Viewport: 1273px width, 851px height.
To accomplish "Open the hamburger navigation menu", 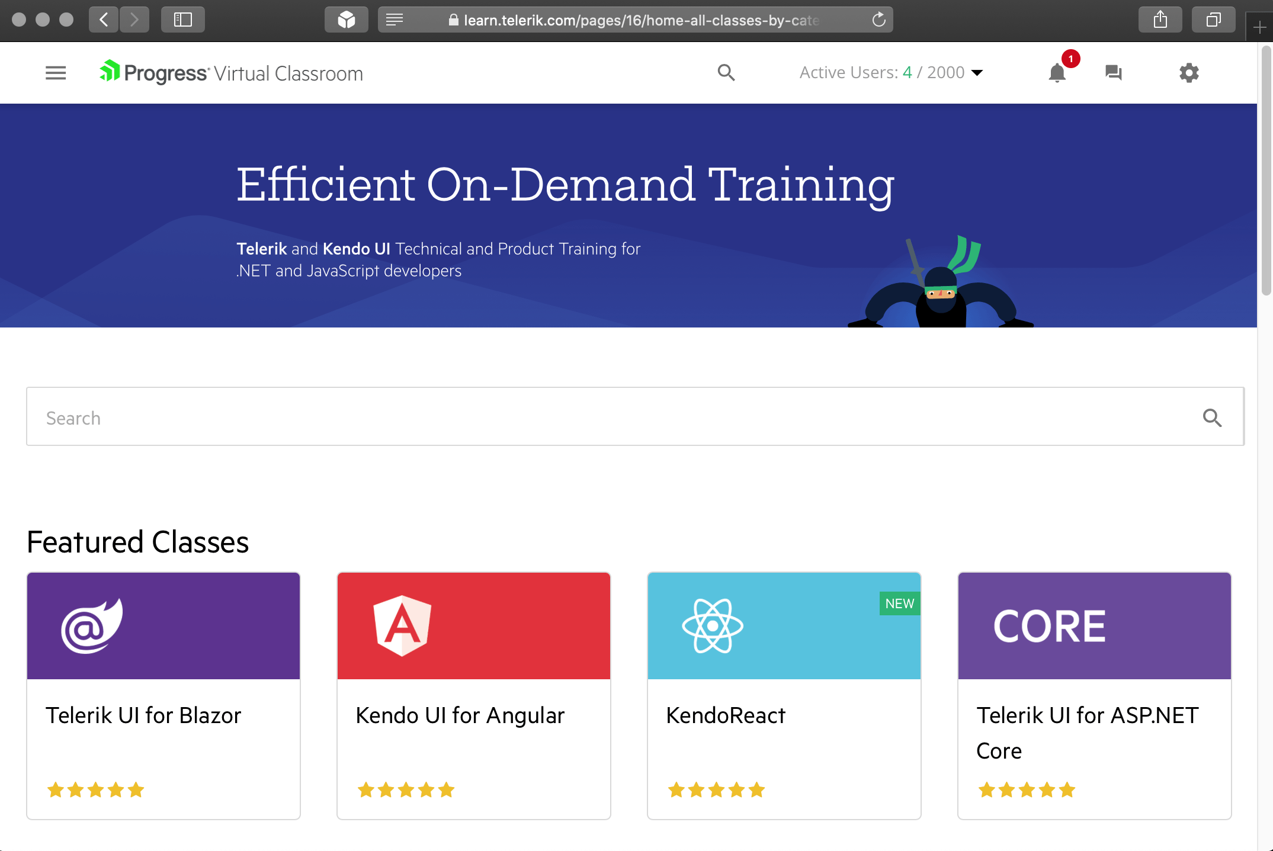I will click(56, 73).
